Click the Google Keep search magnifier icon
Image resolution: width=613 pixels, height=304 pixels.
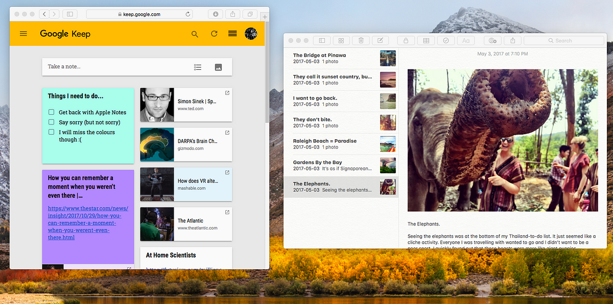(195, 34)
